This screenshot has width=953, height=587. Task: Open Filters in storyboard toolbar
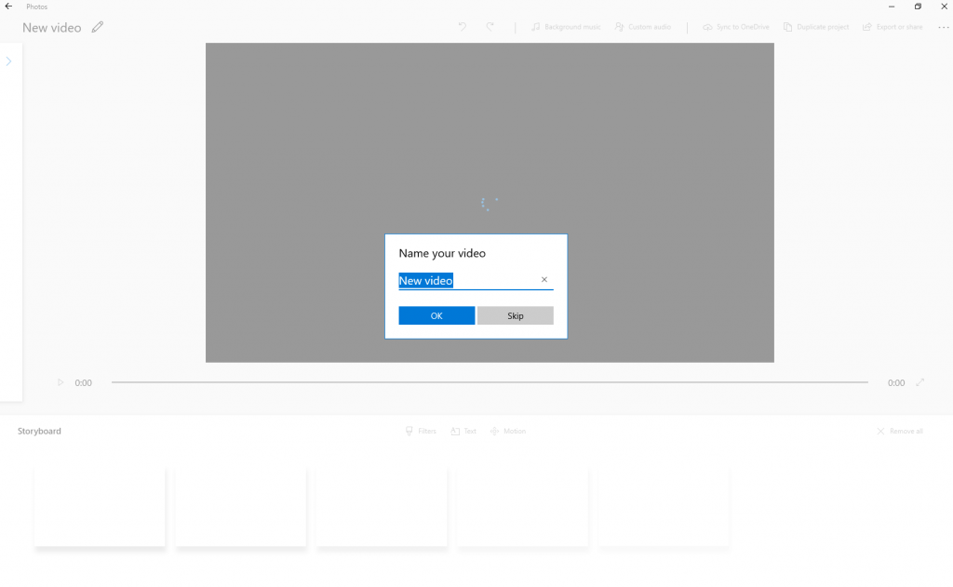[421, 431]
